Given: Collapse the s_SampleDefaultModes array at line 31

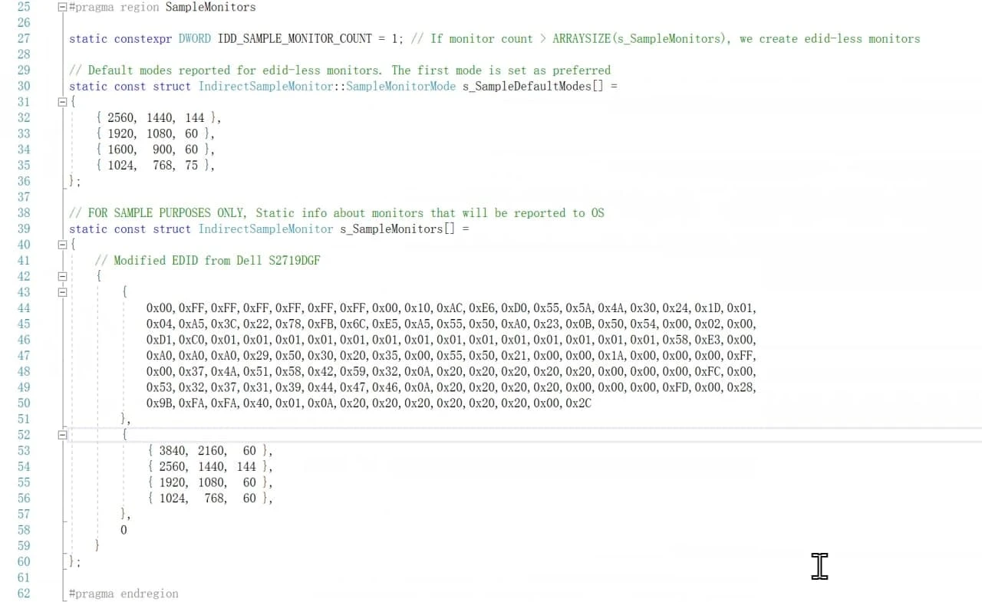Looking at the screenshot, I should [x=62, y=102].
